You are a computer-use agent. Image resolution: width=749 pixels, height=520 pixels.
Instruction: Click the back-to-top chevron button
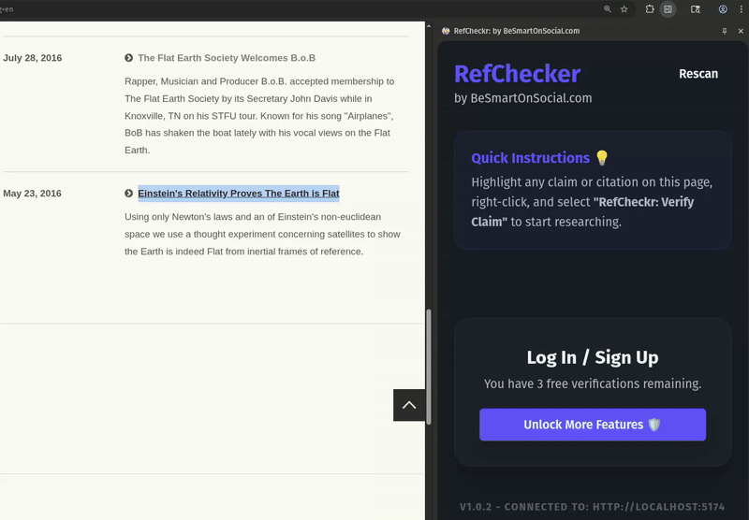pyautogui.click(x=409, y=405)
